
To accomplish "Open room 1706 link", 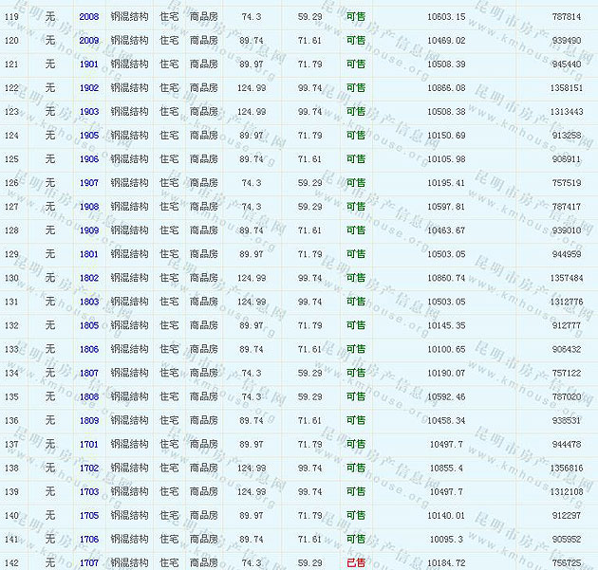I will coord(88,539).
